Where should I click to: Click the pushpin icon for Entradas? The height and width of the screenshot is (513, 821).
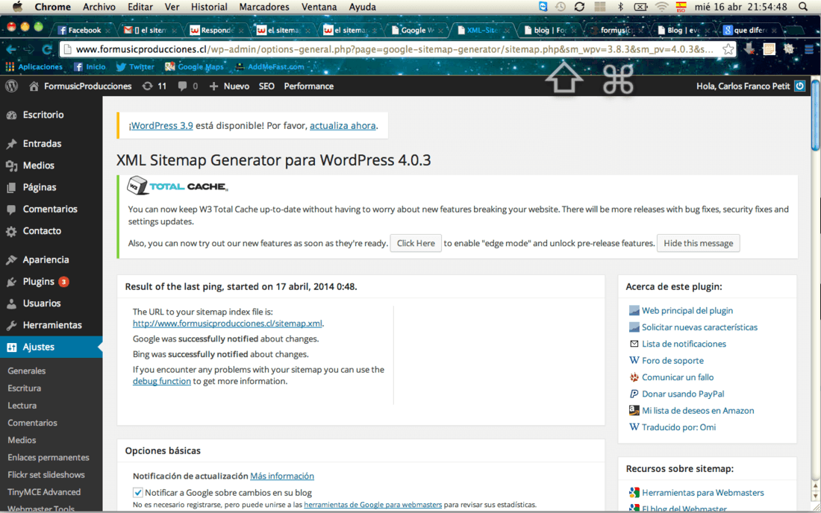pos(11,144)
